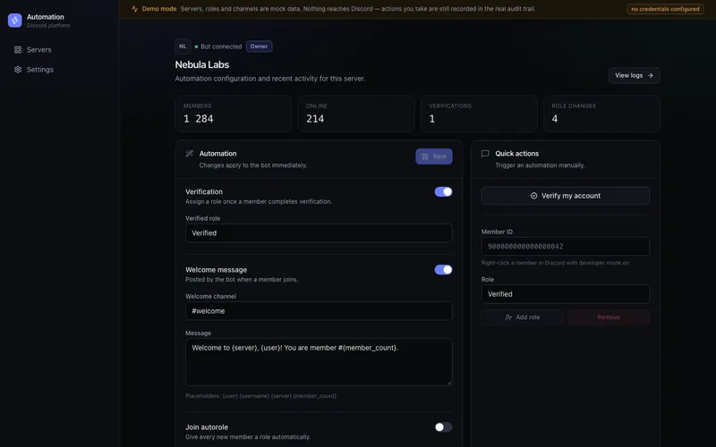Image resolution: width=716 pixels, height=447 pixels.
Task: Disable the Verification toggle
Action: [443, 192]
